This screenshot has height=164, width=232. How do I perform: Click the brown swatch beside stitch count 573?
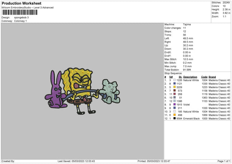tap(174, 91)
